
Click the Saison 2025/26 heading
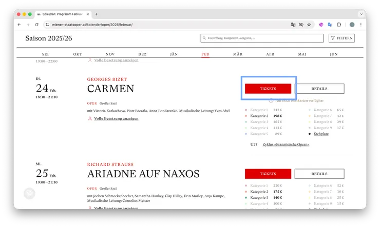49,38
